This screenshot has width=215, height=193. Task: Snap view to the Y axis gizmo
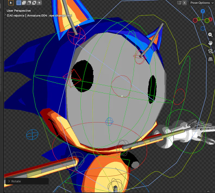click(198, 19)
